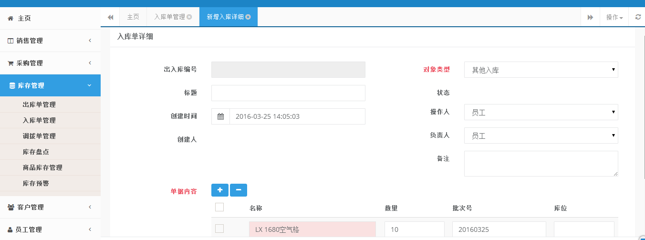Close the 新增入库详细 tab

point(248,17)
